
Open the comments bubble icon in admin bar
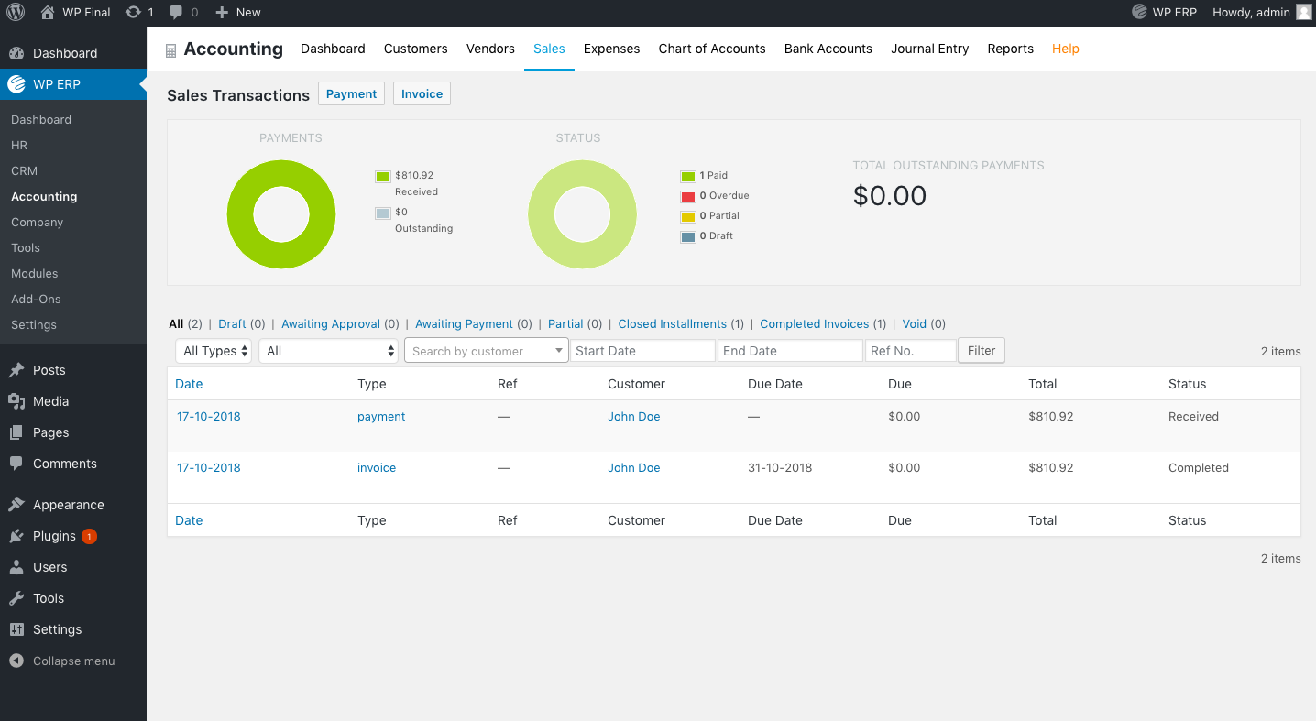click(177, 13)
